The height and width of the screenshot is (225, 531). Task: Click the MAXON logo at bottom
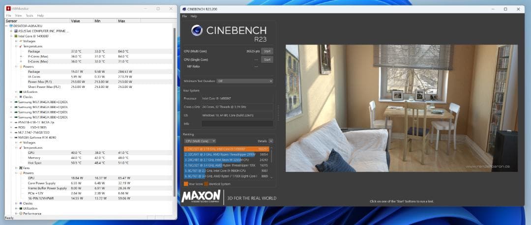point(201,197)
